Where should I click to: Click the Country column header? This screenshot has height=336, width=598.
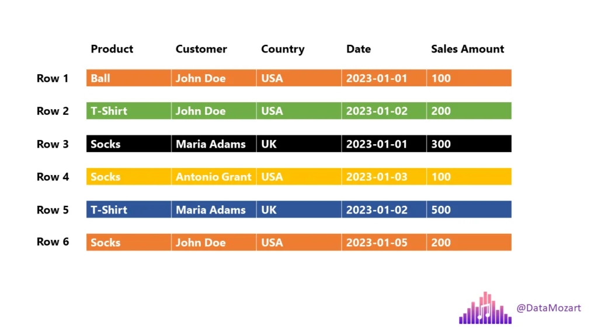point(283,49)
